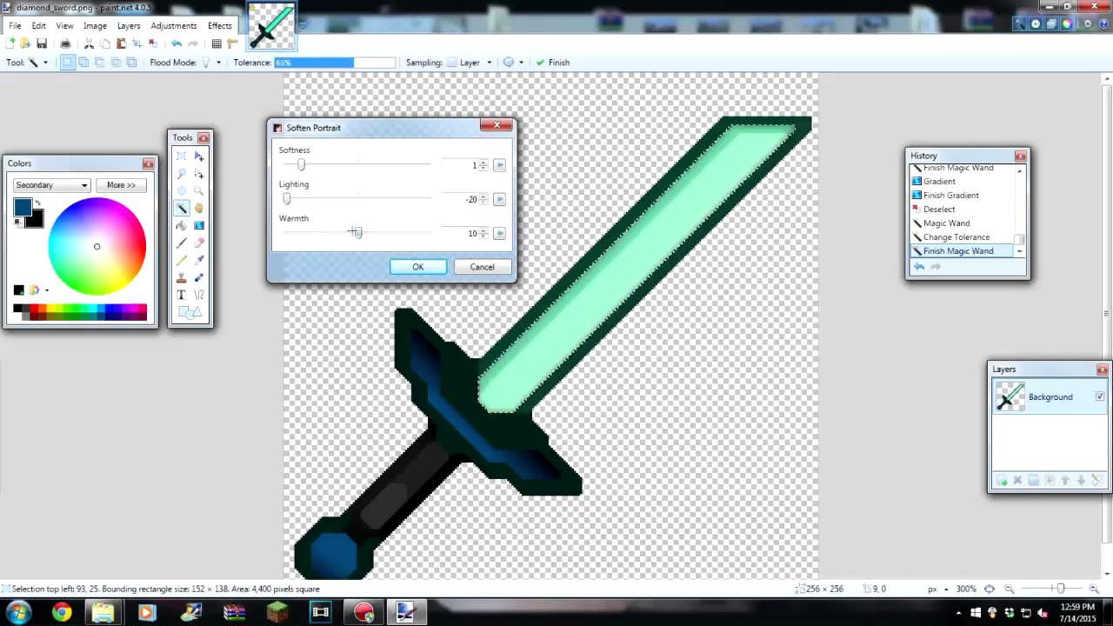Click the Tolerance bar
The height and width of the screenshot is (626, 1113).
point(335,63)
